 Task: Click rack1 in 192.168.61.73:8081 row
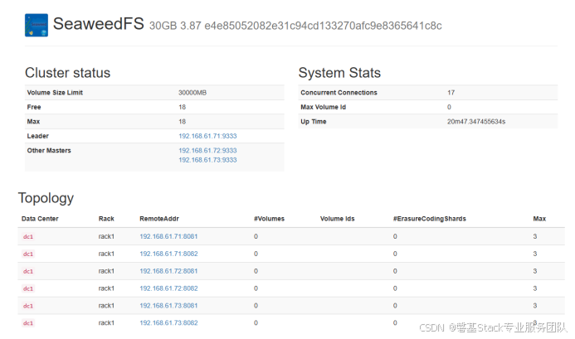click(x=106, y=306)
